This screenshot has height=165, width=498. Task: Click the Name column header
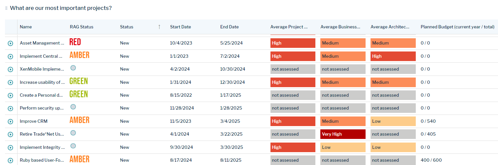pos(26,27)
